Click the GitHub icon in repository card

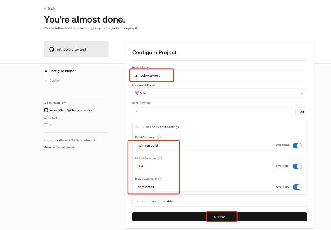[x=52, y=49]
